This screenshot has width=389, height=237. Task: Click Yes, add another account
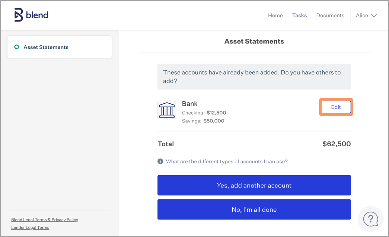[x=254, y=185]
